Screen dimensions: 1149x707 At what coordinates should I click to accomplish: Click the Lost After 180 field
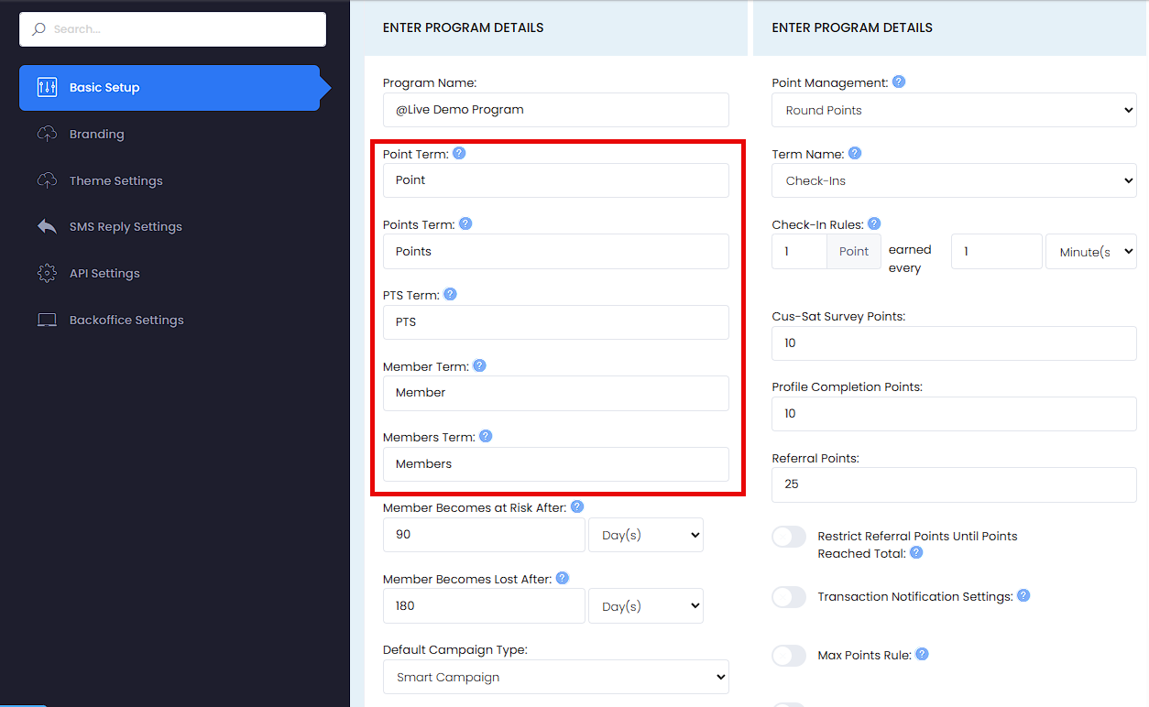point(484,606)
